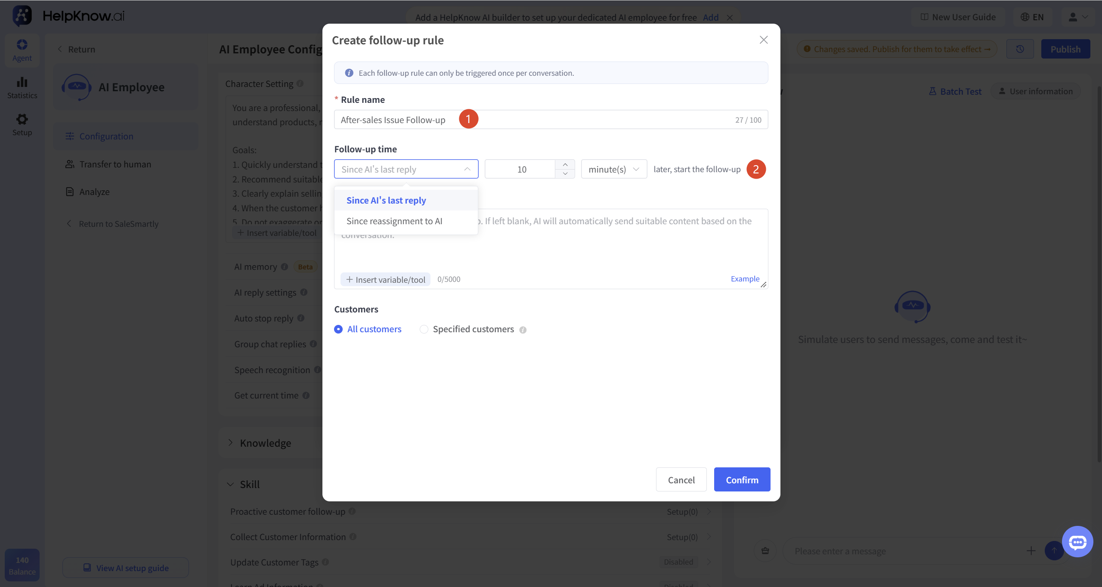
Task: Open the account profile icon
Action: coord(1078,17)
